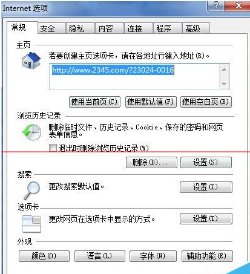Click the home page house icon
This screenshot has height=274, width=250.
[31, 60]
